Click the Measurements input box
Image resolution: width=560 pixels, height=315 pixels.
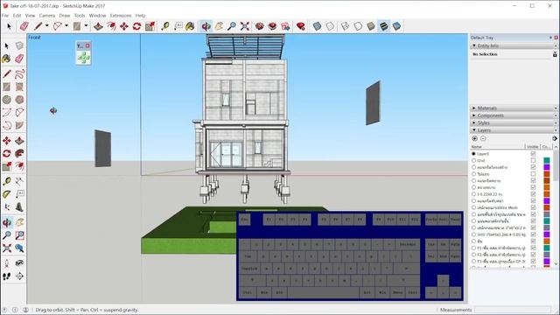coord(513,310)
